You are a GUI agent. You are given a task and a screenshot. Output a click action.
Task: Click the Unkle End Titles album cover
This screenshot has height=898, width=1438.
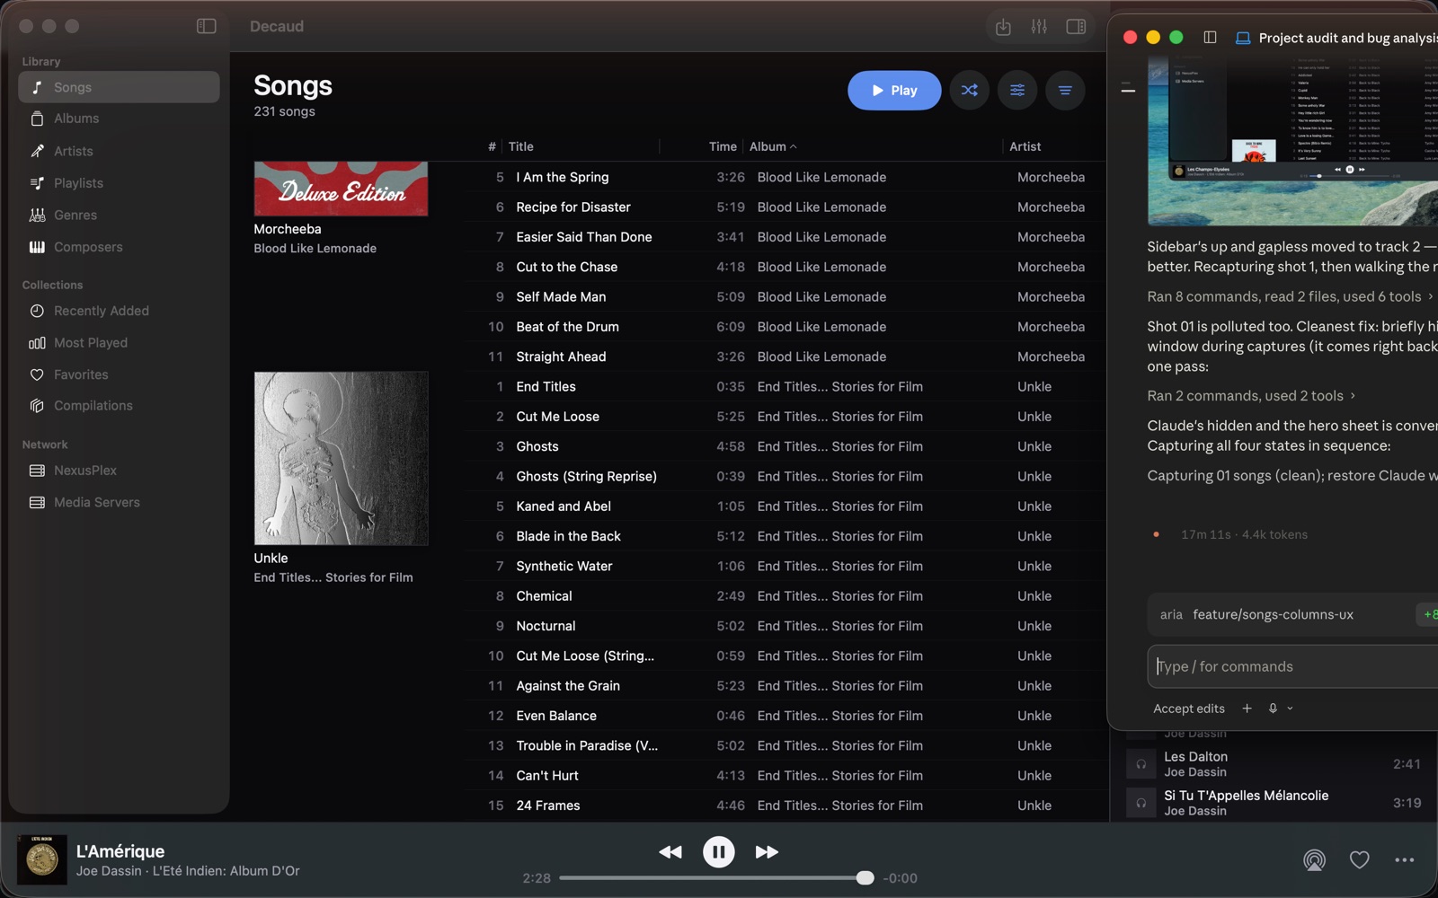click(x=341, y=458)
